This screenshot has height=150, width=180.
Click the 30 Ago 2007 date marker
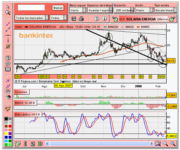pos(63,86)
